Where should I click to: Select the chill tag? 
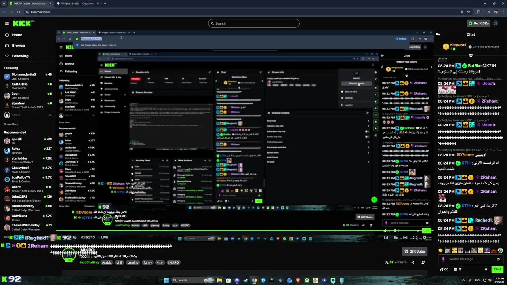click(120, 262)
